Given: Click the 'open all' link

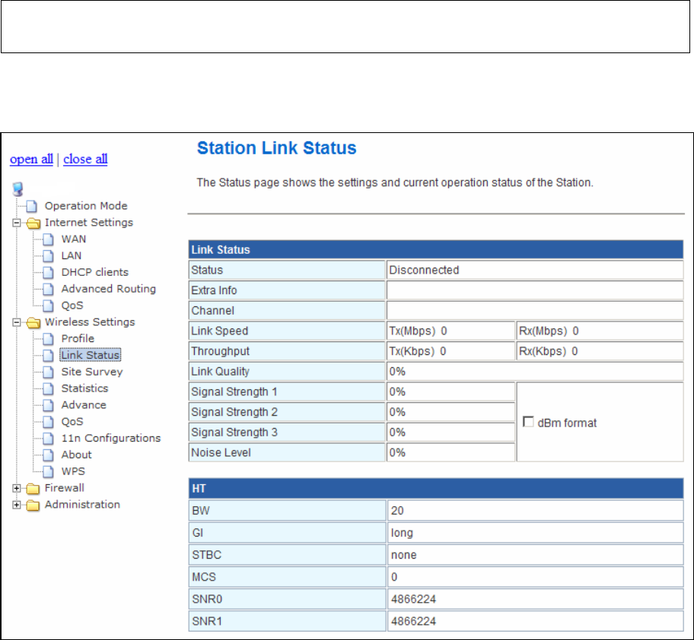Looking at the screenshot, I should (31, 159).
